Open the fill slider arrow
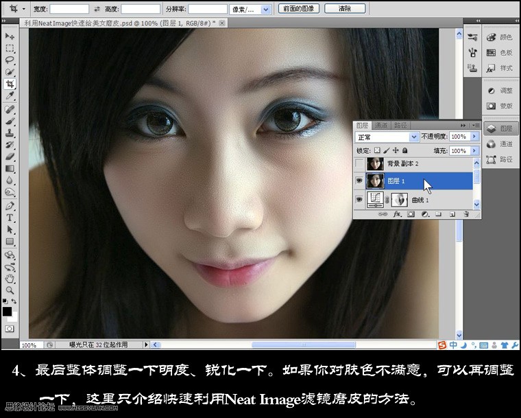521x418 pixels. 474,151
